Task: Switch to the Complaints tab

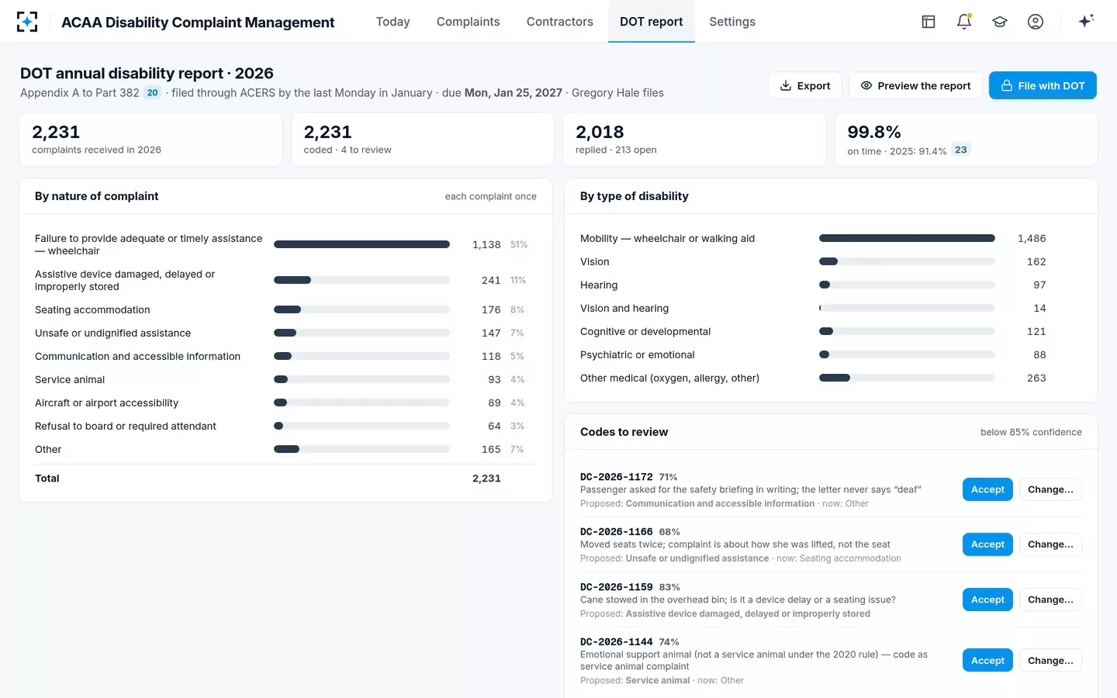Action: point(468,22)
